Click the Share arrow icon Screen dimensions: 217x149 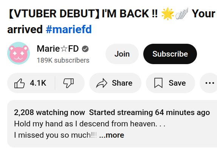102,83
